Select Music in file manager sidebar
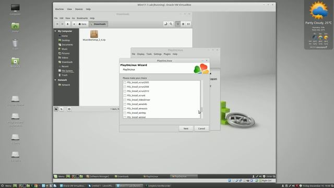Viewport: 334px width, 188px height. 64,49
